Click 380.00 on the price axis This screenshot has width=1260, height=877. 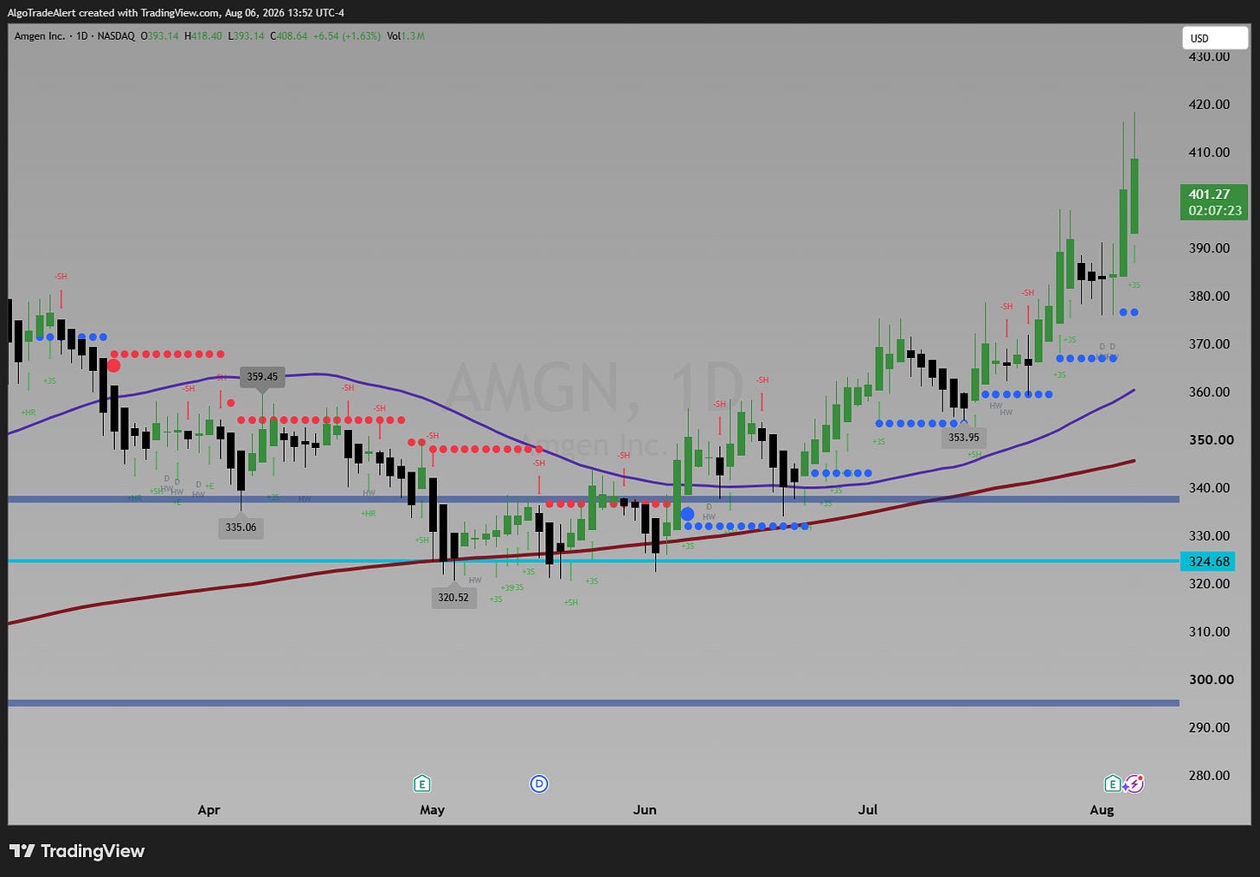point(1209,296)
